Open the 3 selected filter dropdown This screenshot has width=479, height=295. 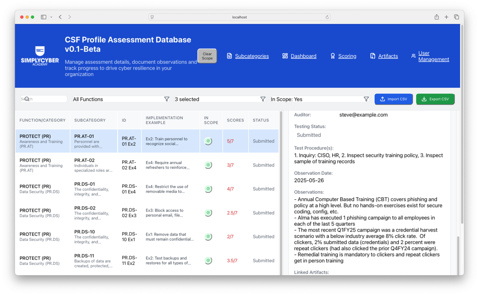219,99
